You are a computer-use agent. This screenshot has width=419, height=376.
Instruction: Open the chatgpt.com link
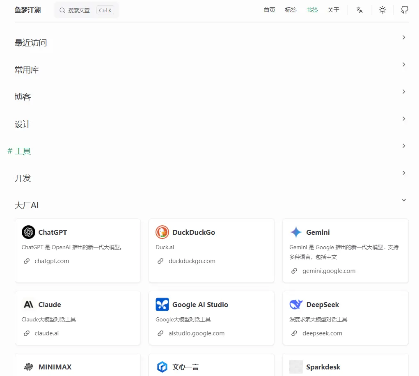pos(52,261)
